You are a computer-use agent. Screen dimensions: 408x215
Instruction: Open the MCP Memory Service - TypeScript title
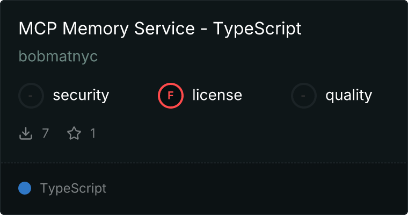(160, 29)
